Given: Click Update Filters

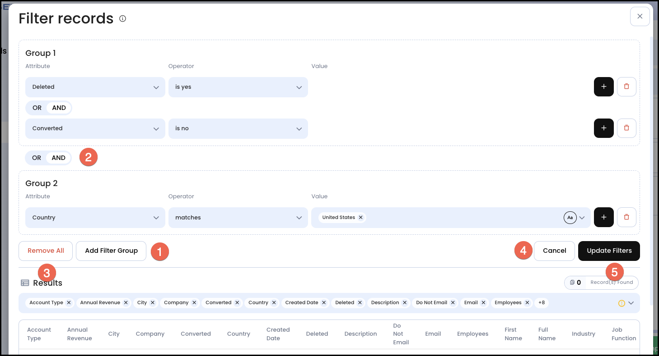Looking at the screenshot, I should (x=609, y=251).
